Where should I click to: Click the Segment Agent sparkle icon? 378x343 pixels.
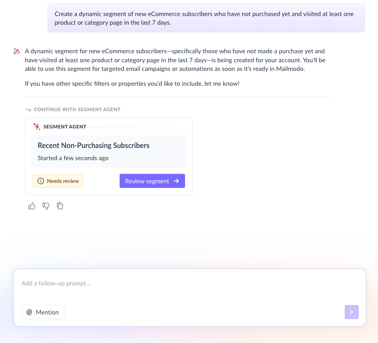(36, 126)
